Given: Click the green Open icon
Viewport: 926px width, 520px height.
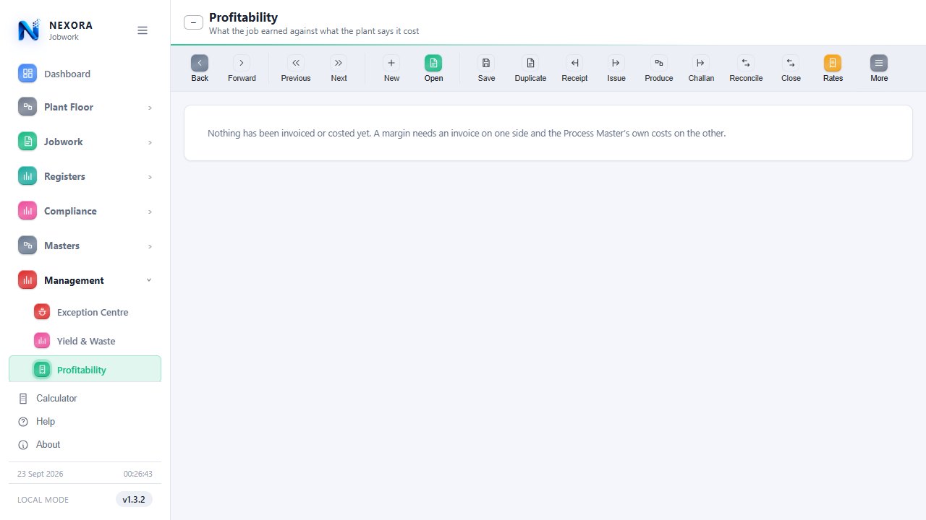Looking at the screenshot, I should click(x=433, y=69).
